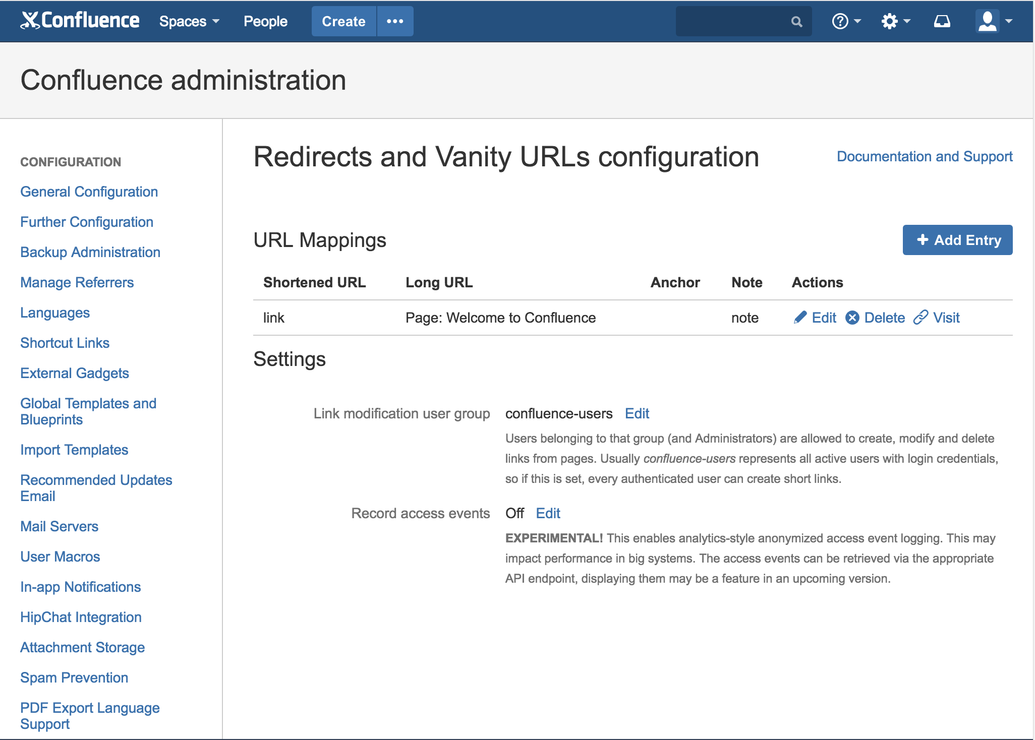Edit the Record access events setting
The width and height of the screenshot is (1035, 740).
tap(548, 513)
